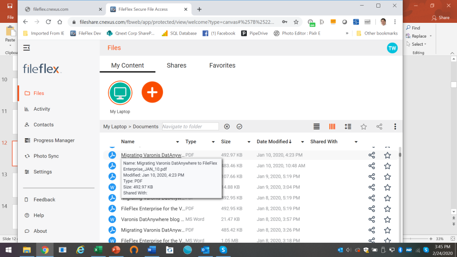
Task: Favorite the Jan 10, 10:48 AM file
Action: pos(387,166)
